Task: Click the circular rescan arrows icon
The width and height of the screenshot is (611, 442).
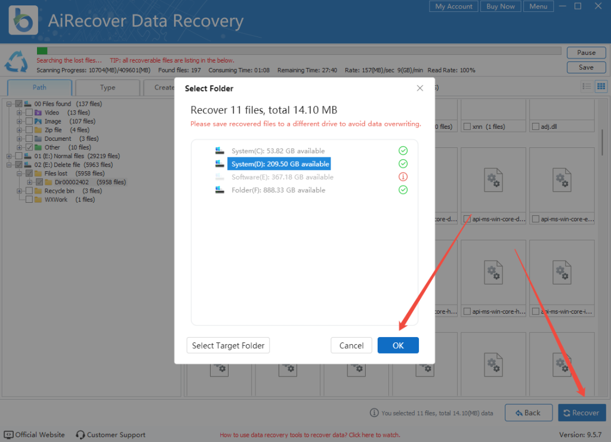Action: coord(16,61)
